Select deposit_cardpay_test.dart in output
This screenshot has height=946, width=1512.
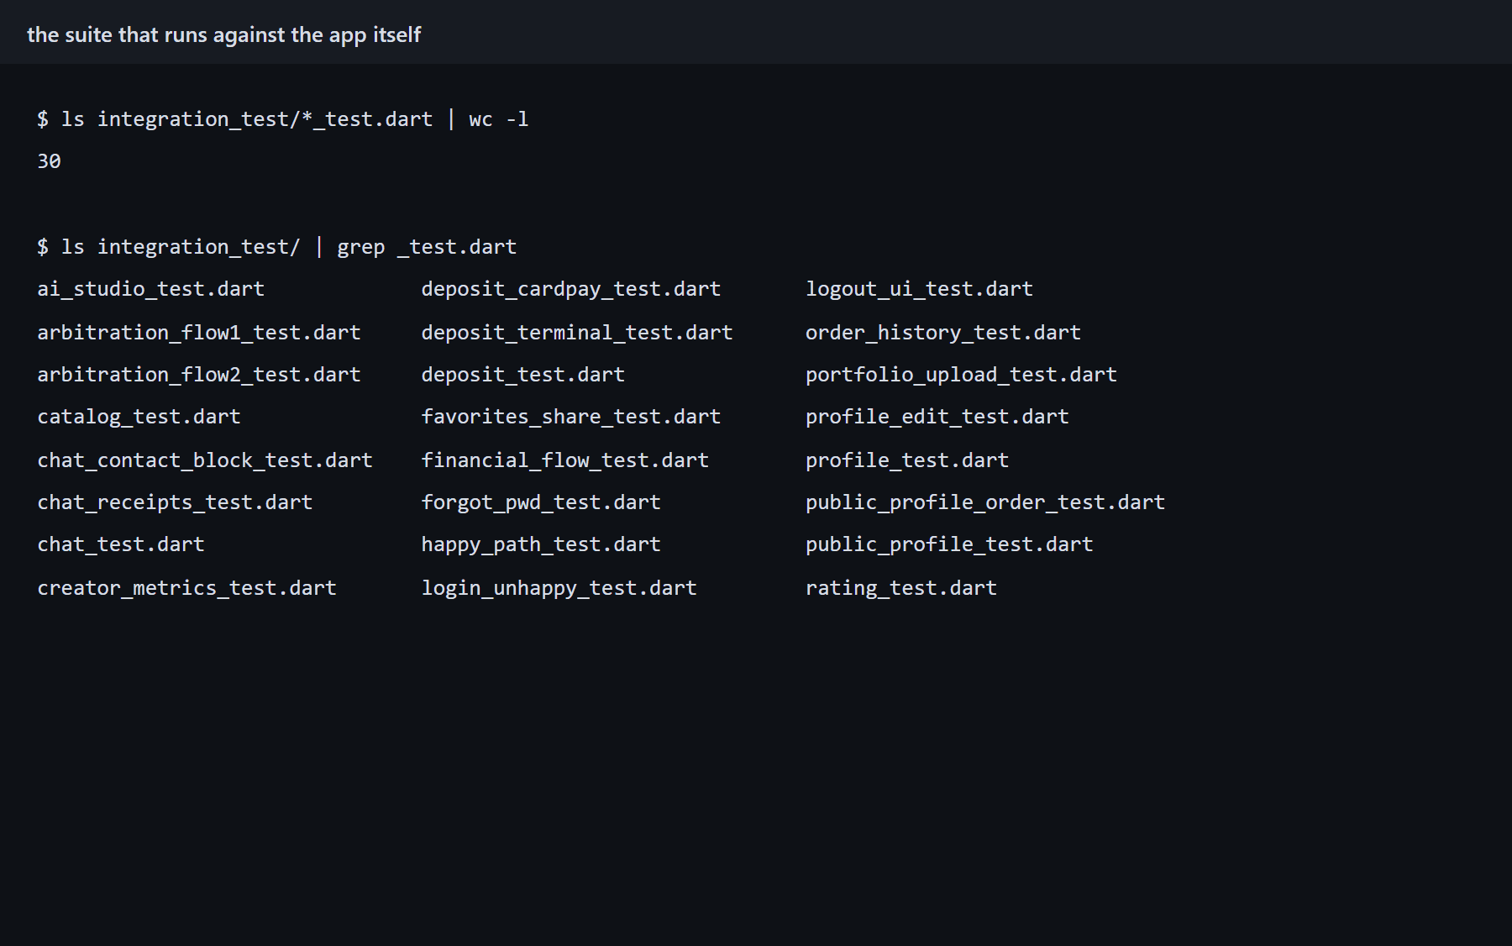point(571,289)
